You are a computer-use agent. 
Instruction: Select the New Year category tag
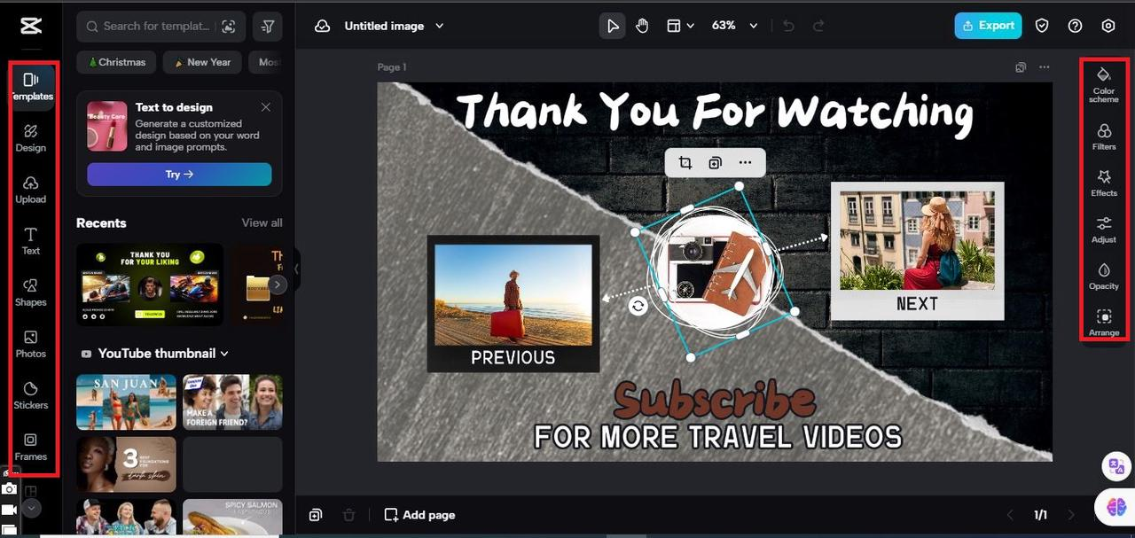203,62
